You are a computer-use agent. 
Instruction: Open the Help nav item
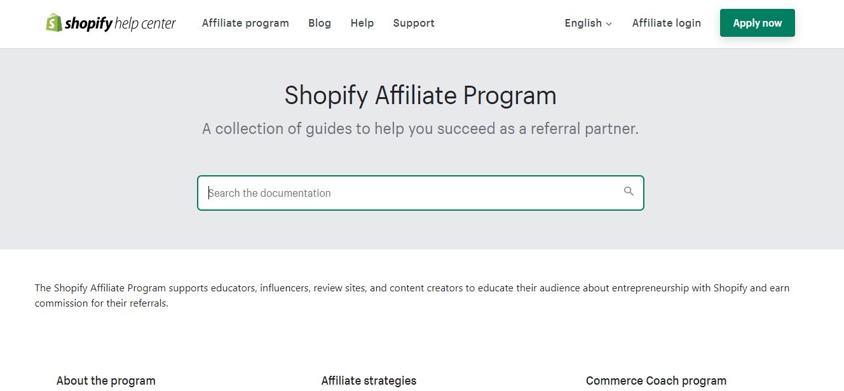coord(362,23)
